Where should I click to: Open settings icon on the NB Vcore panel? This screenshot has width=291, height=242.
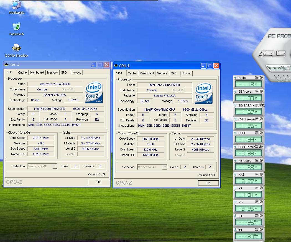pyautogui.click(x=257, y=160)
